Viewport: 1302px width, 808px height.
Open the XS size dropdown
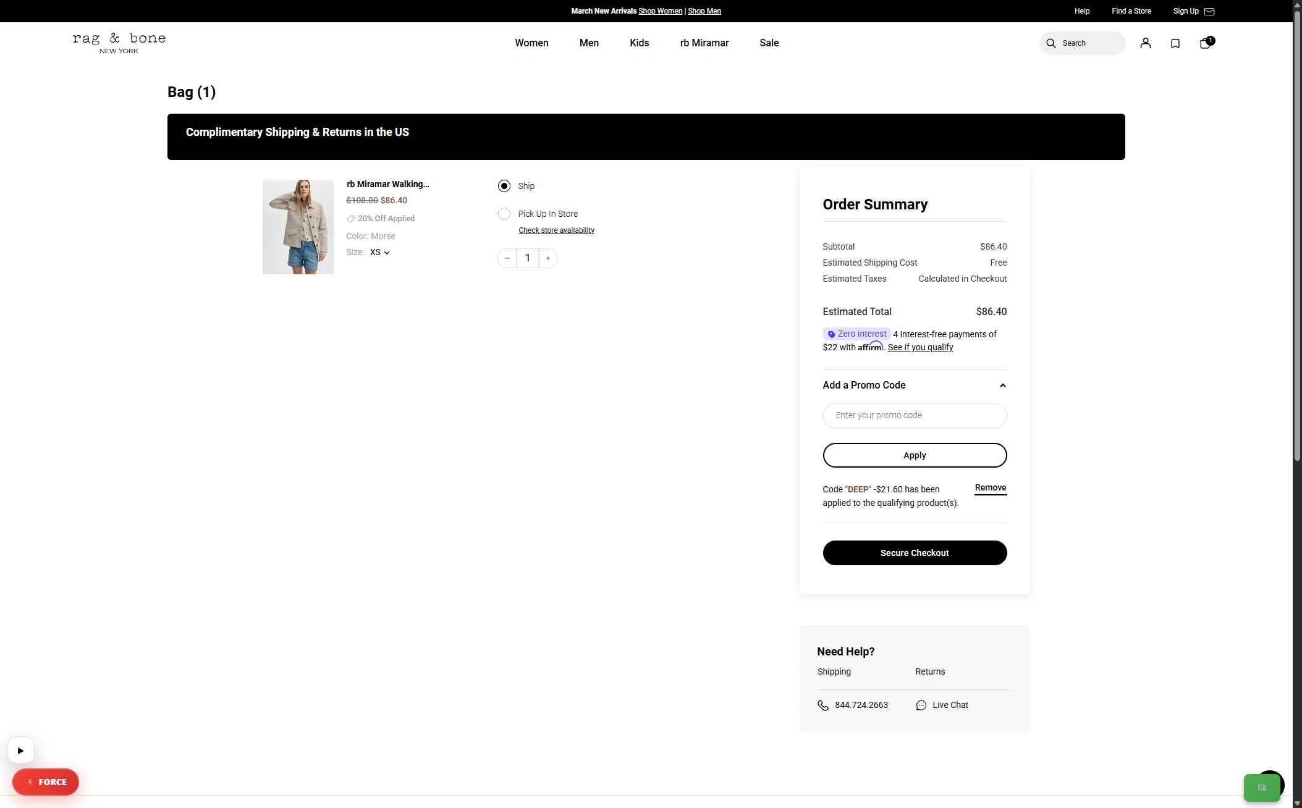tap(379, 253)
